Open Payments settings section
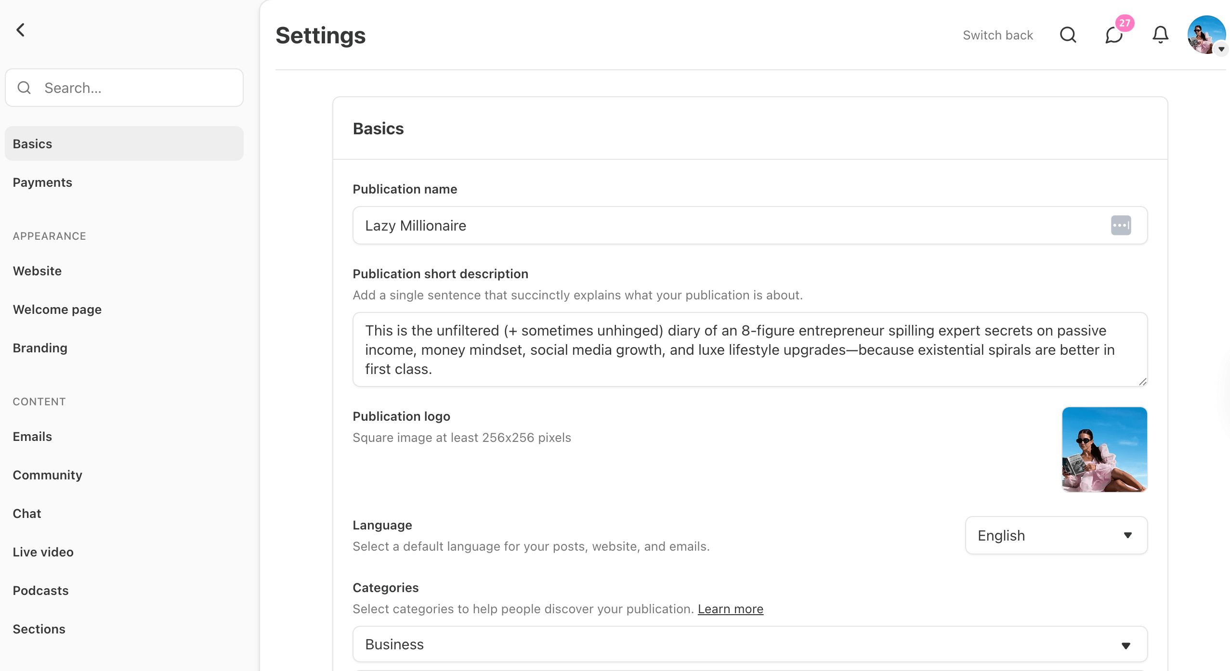The image size is (1230, 671). 42,182
